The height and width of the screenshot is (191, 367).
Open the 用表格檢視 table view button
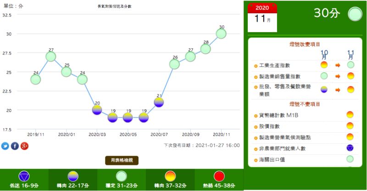[x=122, y=160]
